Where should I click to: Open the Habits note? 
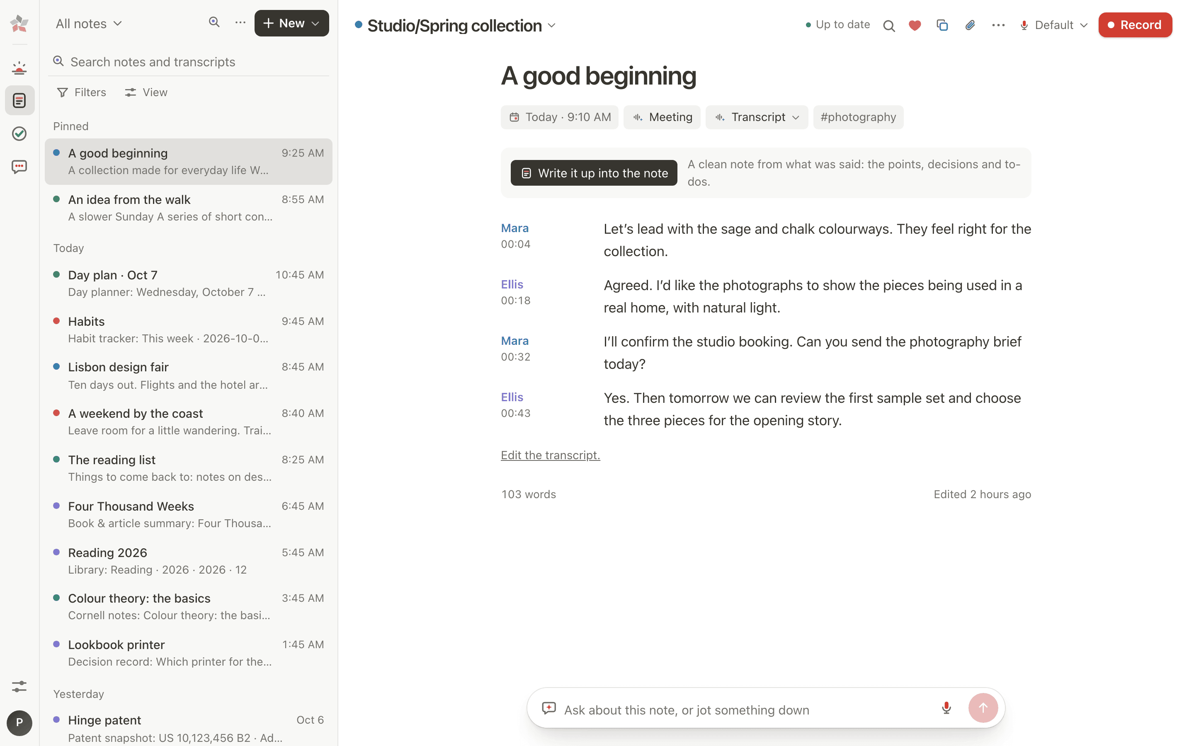pyautogui.click(x=189, y=329)
